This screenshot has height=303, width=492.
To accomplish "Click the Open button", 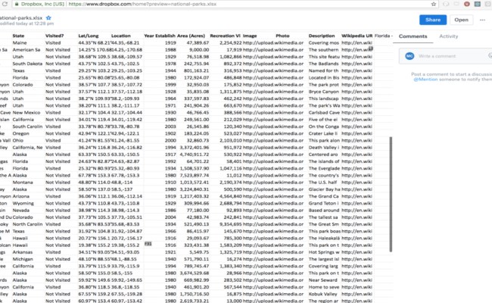I will [461, 20].
